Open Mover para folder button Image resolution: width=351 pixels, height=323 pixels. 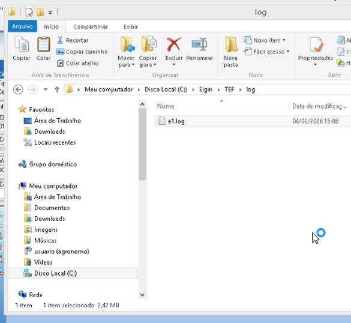(126, 52)
